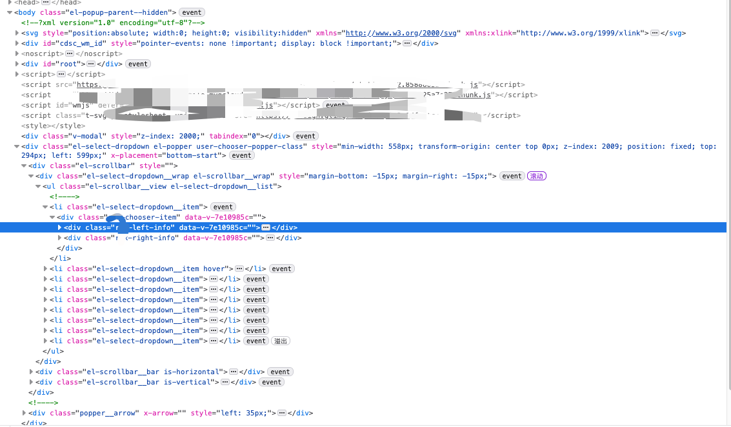Click the ellipsis in the selected left-info div

tap(265, 227)
